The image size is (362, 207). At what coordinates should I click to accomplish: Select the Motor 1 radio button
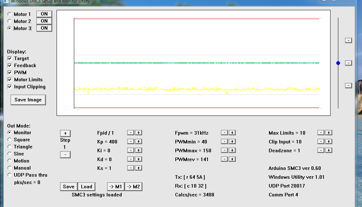click(x=10, y=14)
